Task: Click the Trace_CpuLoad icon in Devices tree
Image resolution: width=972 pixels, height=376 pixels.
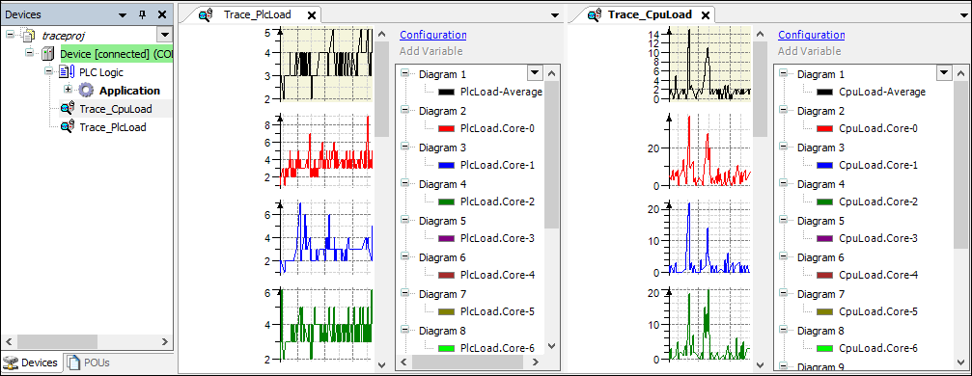Action: click(68, 109)
